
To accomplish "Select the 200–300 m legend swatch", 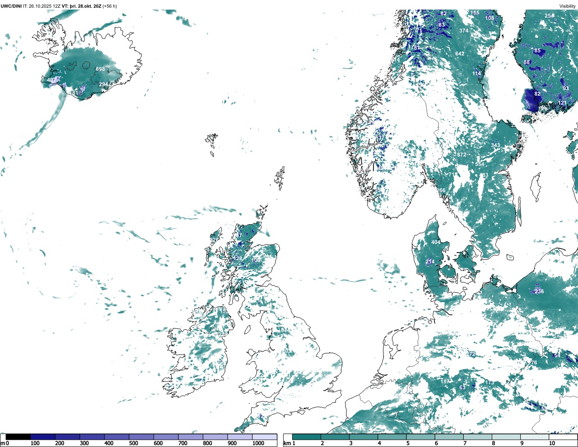I will 67,437.
